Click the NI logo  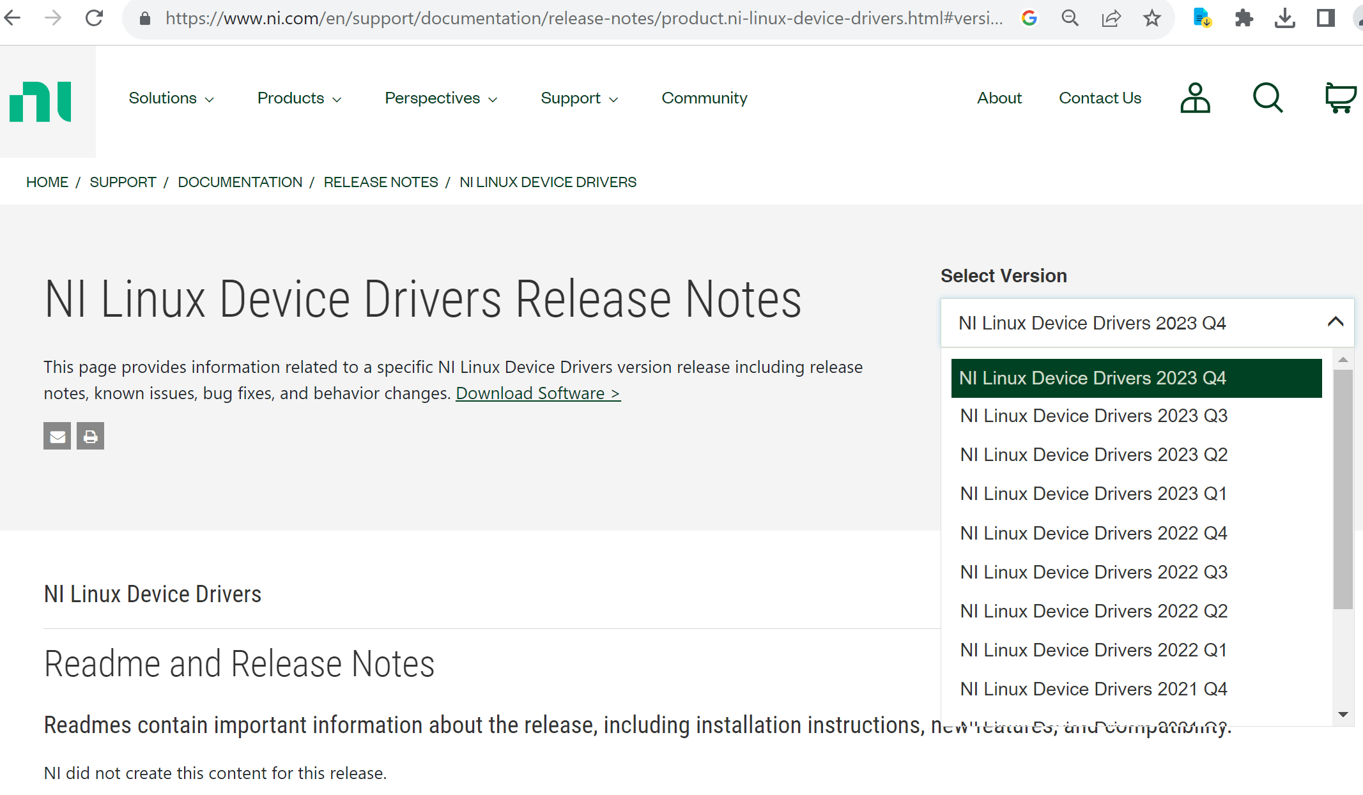click(x=40, y=102)
